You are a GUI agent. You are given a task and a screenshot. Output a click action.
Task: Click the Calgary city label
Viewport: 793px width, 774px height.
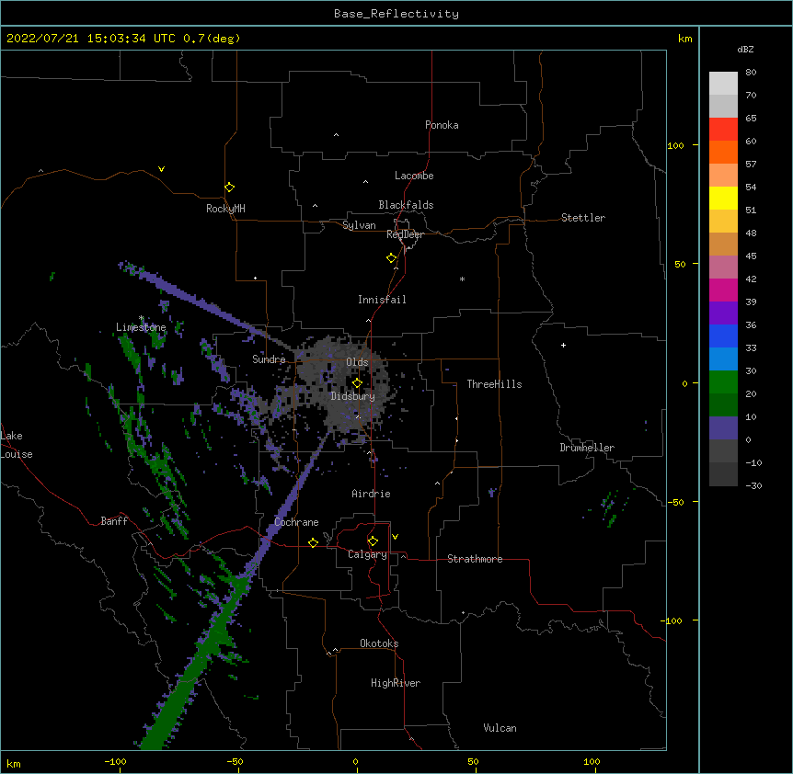(x=367, y=554)
